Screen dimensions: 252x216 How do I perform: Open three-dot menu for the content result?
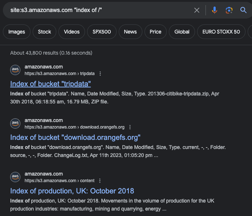tap(100, 181)
